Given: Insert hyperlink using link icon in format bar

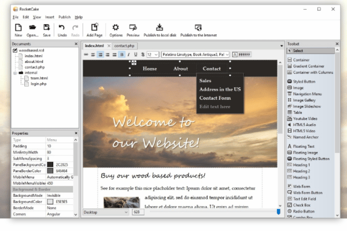Looking at the screenshot, I should [x=86, y=54].
